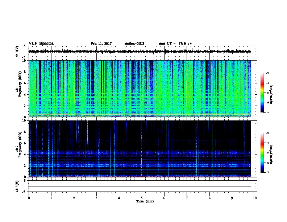The height and width of the screenshot is (222, 287).
Task: Click the "5" tick on ch.1(V) axis
Action: 25,46
